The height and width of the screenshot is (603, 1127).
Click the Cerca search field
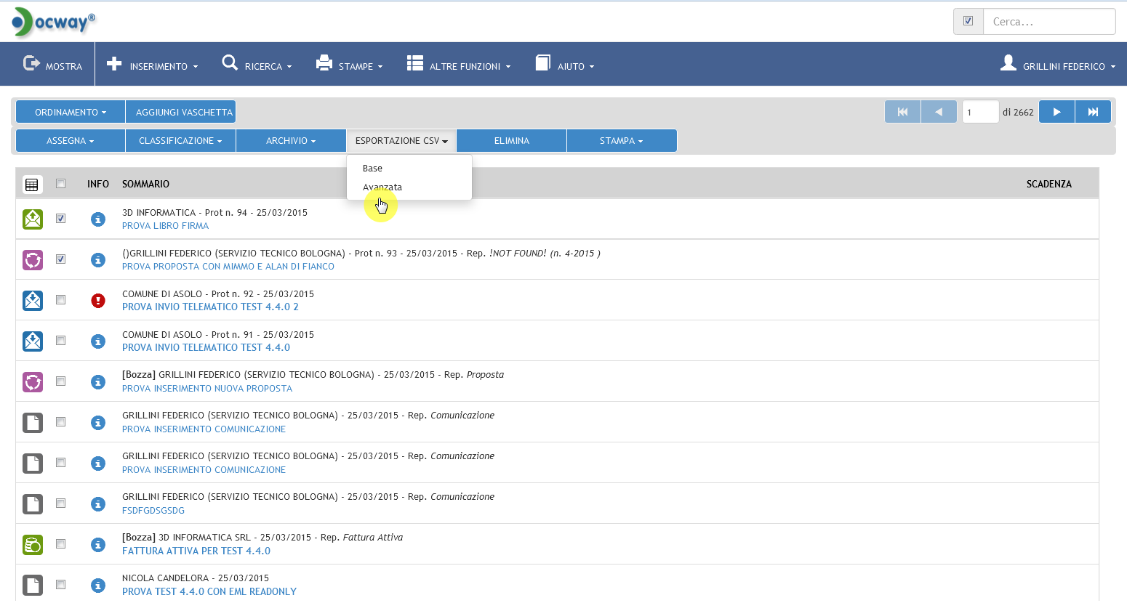[x=1048, y=22]
